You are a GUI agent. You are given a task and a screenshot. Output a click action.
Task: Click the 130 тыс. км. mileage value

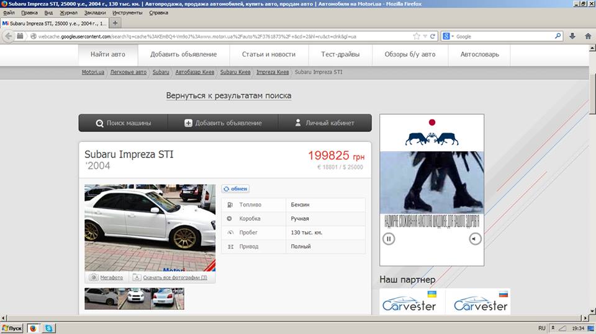click(306, 232)
